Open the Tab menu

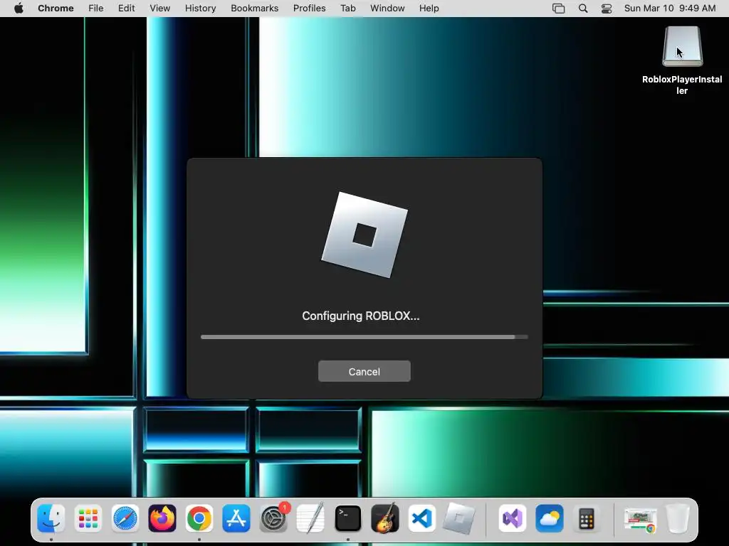pyautogui.click(x=347, y=9)
